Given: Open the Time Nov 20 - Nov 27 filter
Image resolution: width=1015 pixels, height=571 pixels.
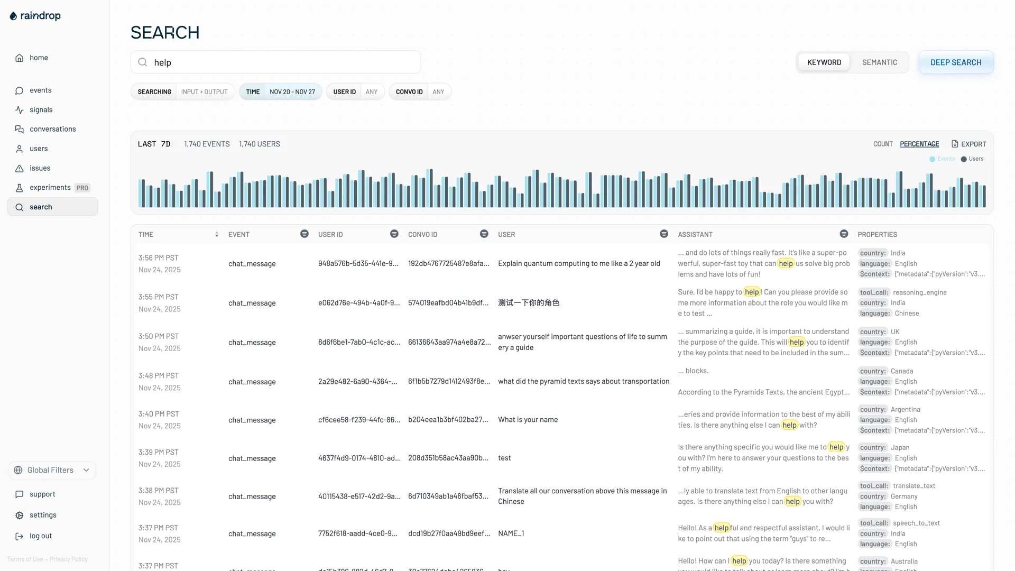Looking at the screenshot, I should tap(280, 91).
